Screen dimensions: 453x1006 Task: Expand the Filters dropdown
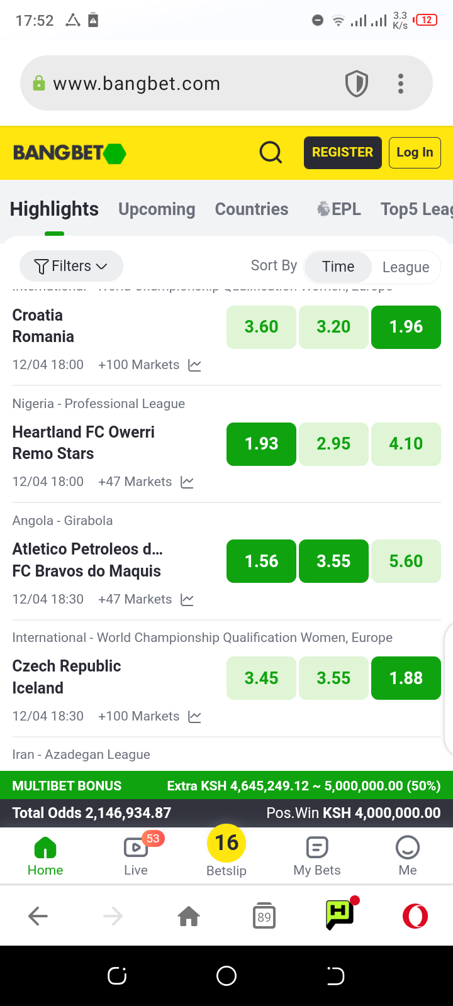click(x=71, y=266)
